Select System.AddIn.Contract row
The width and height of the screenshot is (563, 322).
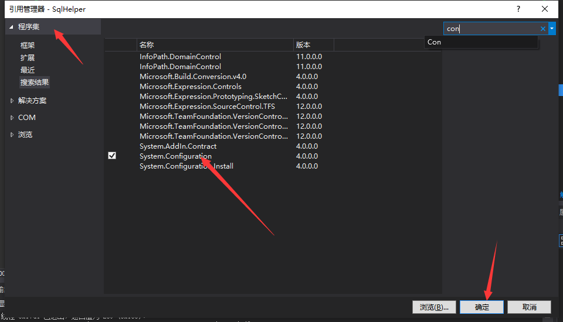[273, 146]
